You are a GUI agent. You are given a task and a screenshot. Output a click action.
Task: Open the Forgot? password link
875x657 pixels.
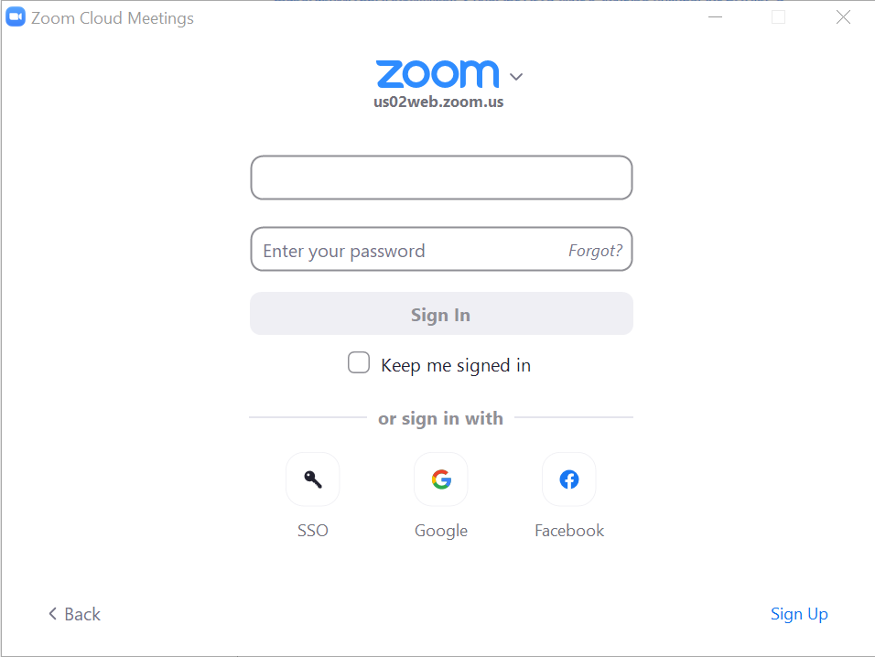point(596,249)
